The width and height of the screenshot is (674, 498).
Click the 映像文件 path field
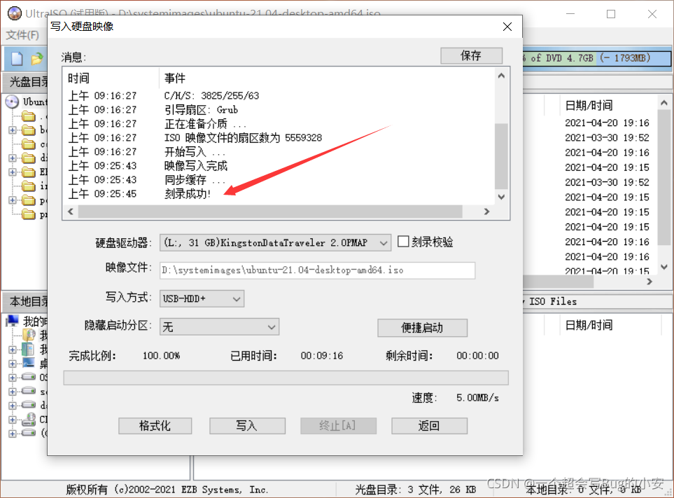(x=317, y=270)
